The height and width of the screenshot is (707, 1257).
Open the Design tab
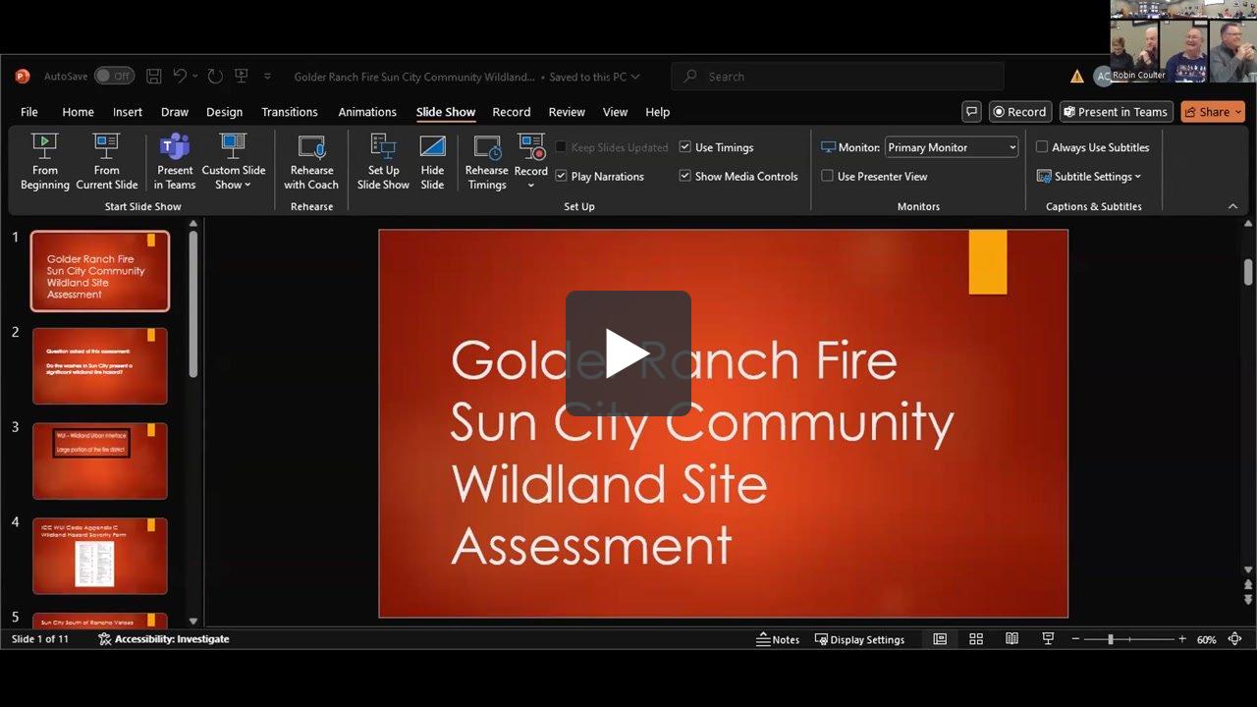tap(224, 112)
